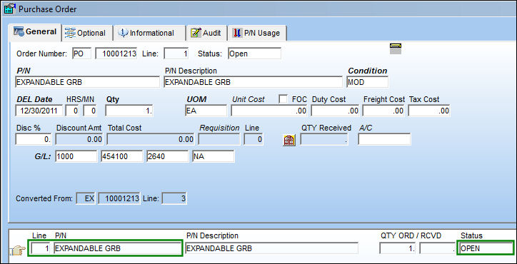Screen dimensions: 517x264
Task: Click the Requisition field
Action: (219, 139)
